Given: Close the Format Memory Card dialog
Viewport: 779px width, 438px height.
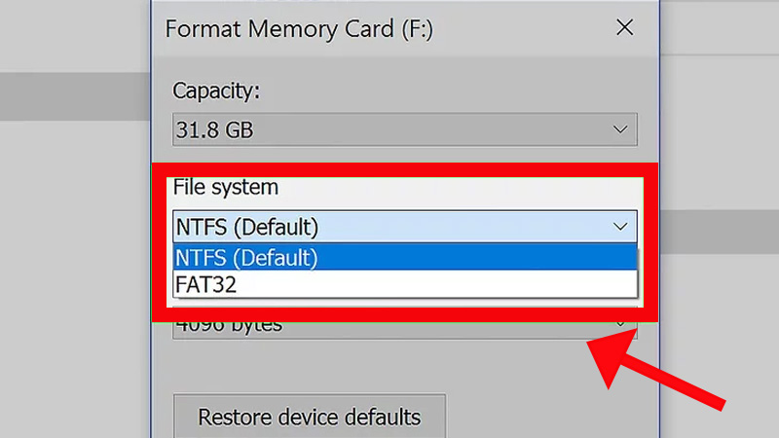Looking at the screenshot, I should (x=625, y=28).
